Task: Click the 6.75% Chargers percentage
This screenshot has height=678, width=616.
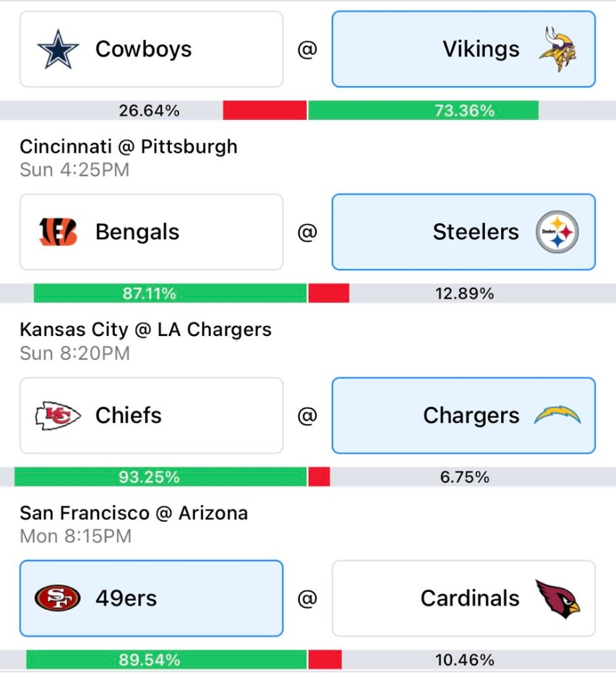Action: pos(465,477)
